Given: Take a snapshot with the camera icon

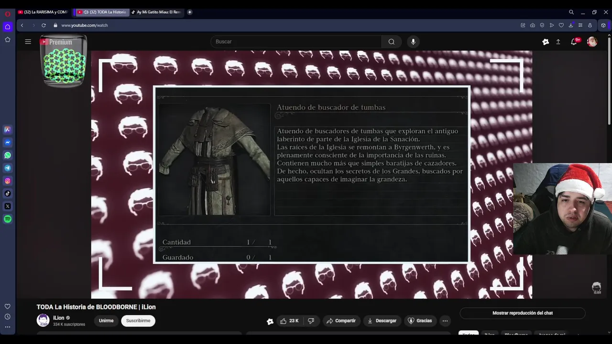Looking at the screenshot, I should pos(533,25).
